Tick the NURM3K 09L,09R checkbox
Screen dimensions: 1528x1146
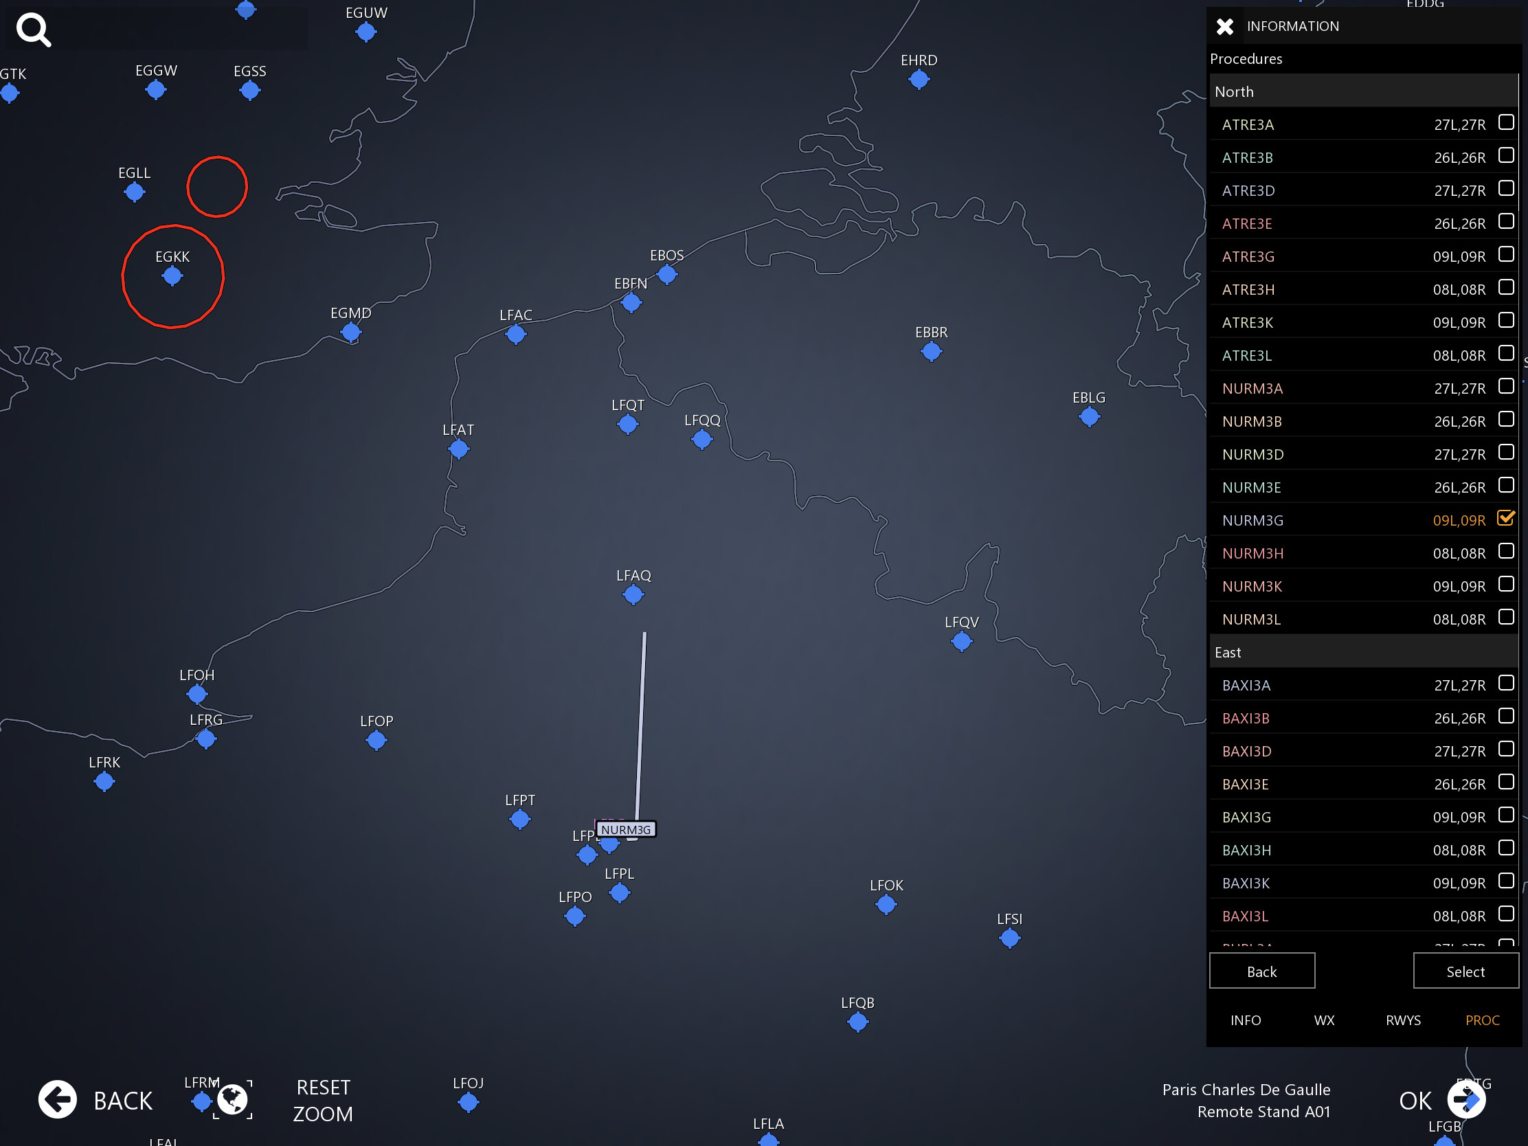1505,585
